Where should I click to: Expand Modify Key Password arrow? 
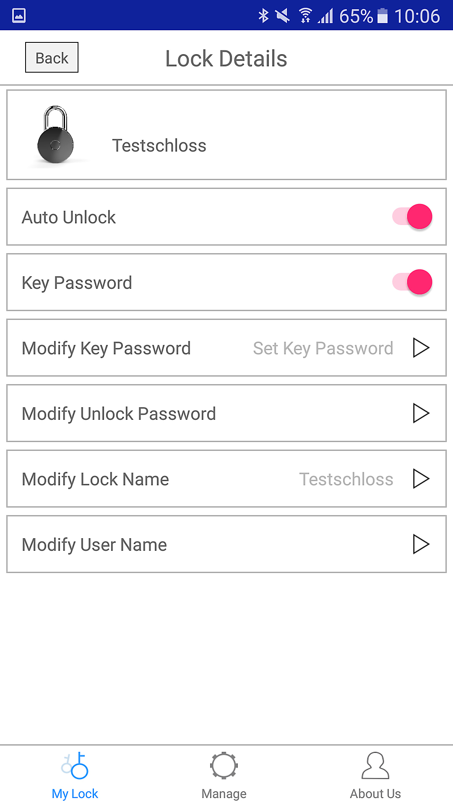421,348
